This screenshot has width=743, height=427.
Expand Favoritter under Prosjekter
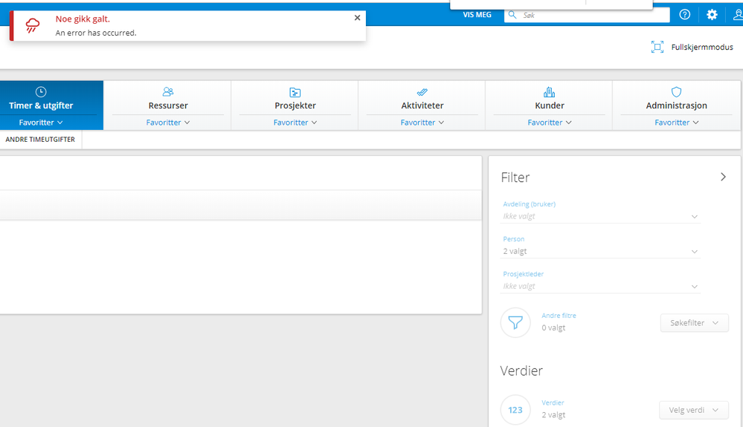pyautogui.click(x=295, y=123)
